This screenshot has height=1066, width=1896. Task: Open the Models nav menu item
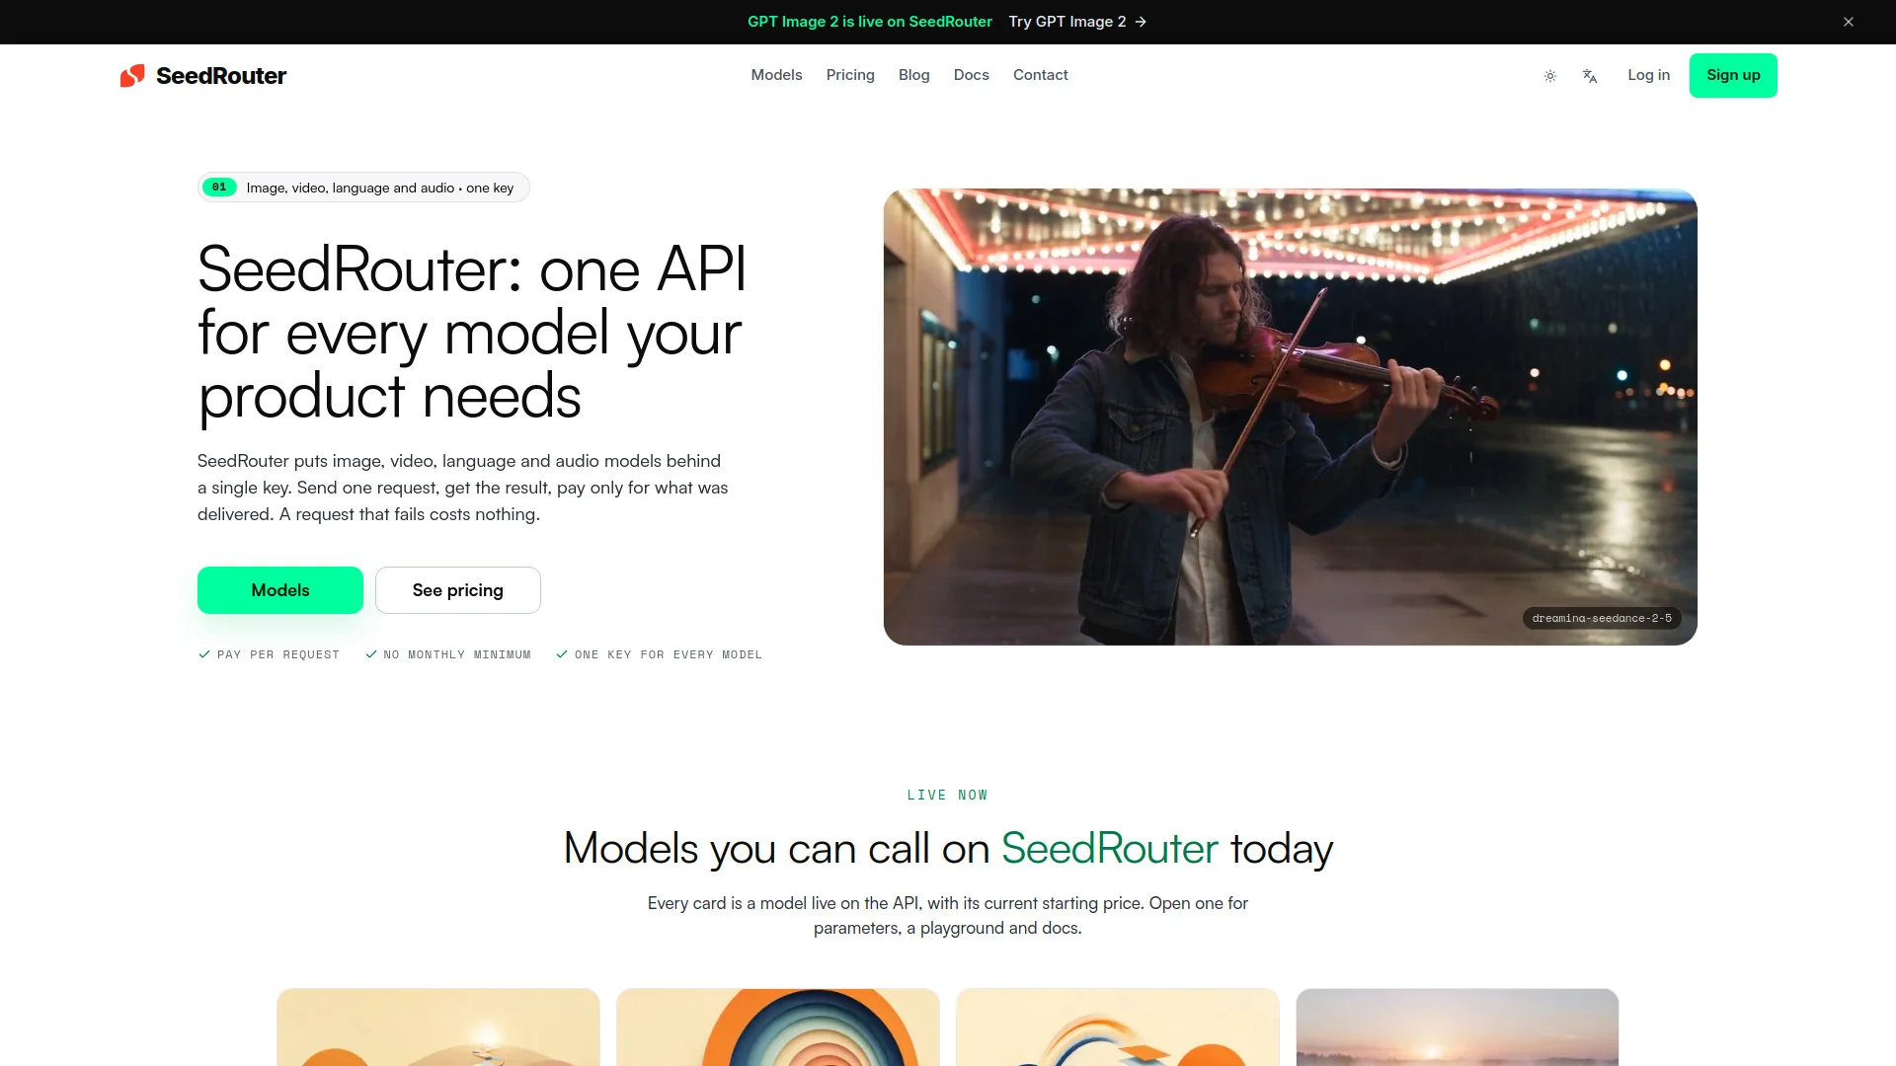[x=776, y=75]
